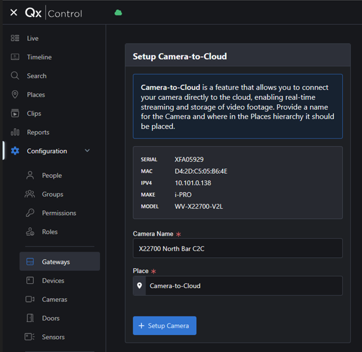Click the Configuration gear icon
The width and height of the screenshot is (362, 352).
click(x=15, y=151)
